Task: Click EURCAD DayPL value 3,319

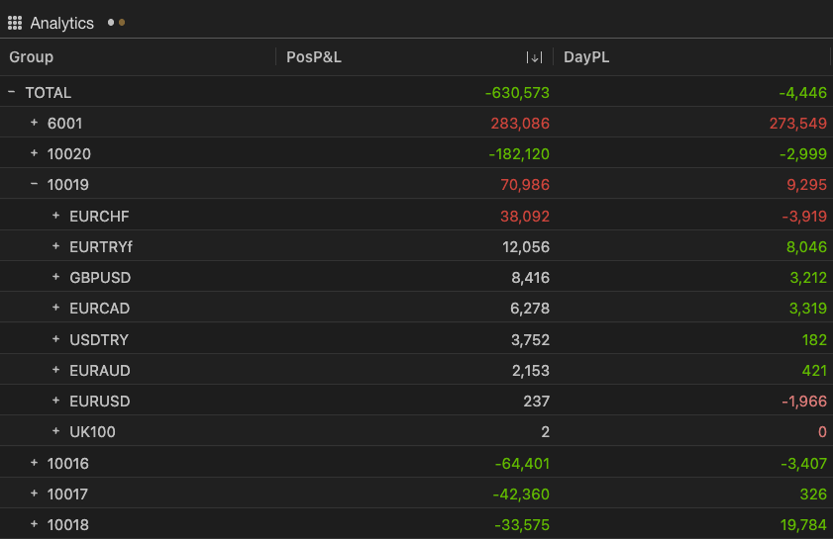Action: coord(807,309)
